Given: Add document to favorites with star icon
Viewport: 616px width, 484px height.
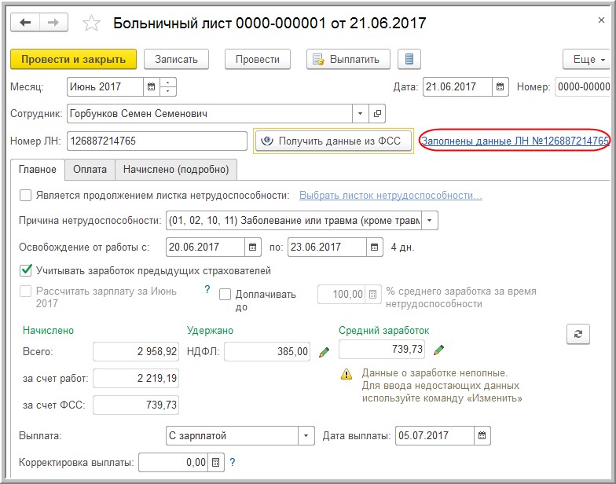Looking at the screenshot, I should [91, 23].
